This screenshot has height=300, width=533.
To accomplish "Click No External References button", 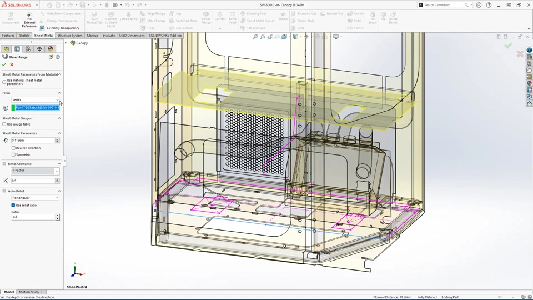I will coord(29,20).
